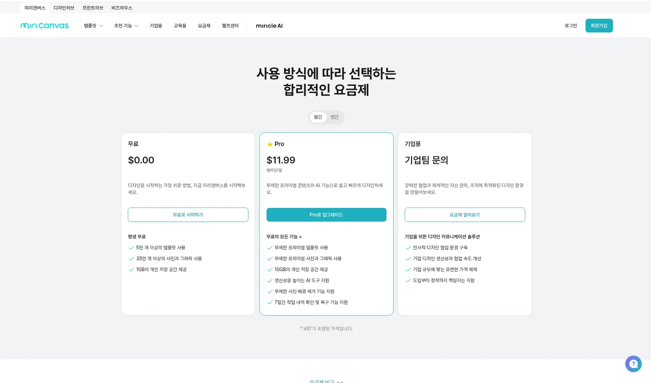Open the help chat bubble icon
The height and width of the screenshot is (383, 651).
pos(633,364)
